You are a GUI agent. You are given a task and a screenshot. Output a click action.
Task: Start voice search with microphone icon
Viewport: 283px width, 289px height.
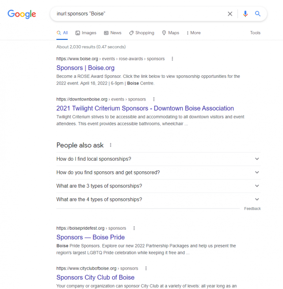tap(245, 14)
